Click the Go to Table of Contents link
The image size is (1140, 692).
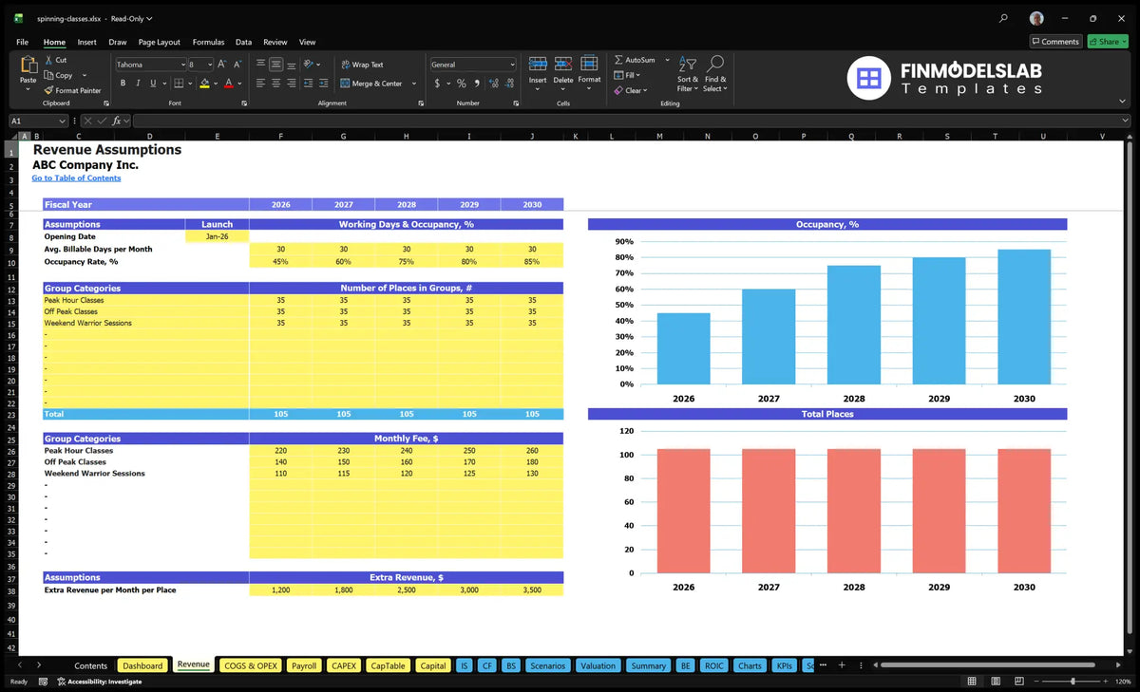point(76,178)
